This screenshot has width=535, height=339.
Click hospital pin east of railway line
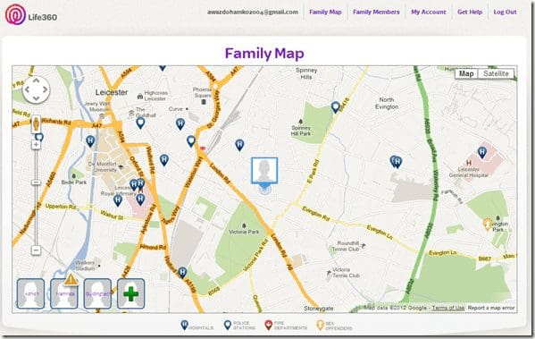pyautogui.click(x=239, y=145)
